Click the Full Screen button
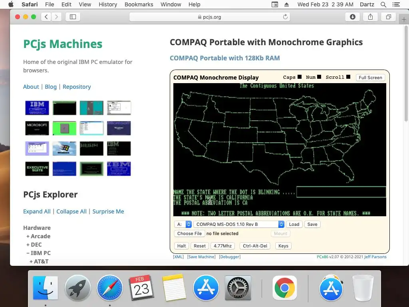 pyautogui.click(x=370, y=78)
